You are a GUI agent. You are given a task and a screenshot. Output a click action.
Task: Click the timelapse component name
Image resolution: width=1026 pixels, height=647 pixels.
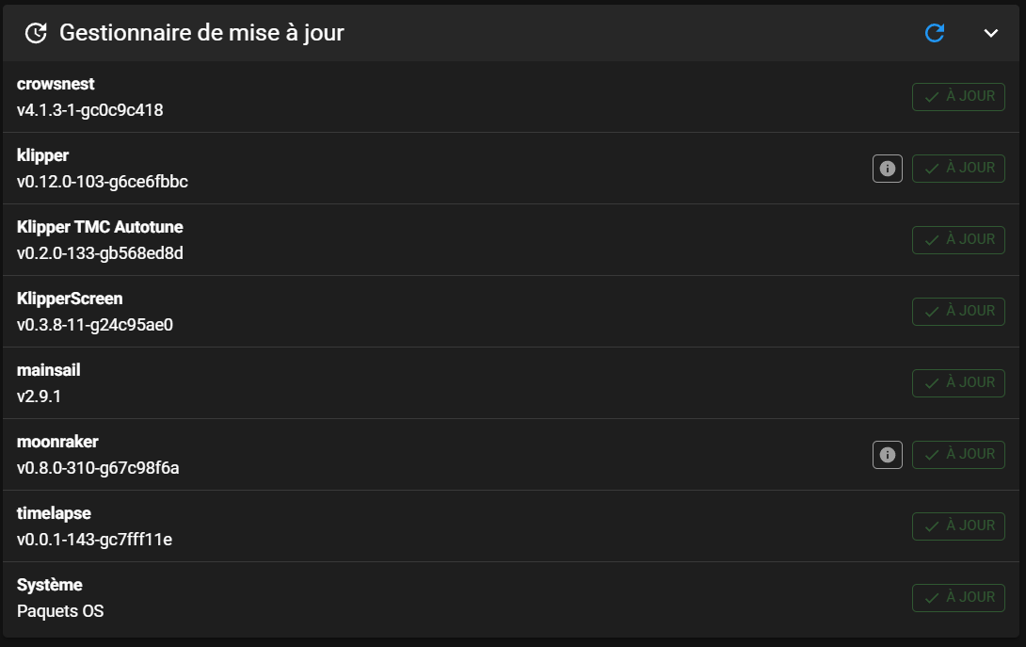(x=54, y=513)
